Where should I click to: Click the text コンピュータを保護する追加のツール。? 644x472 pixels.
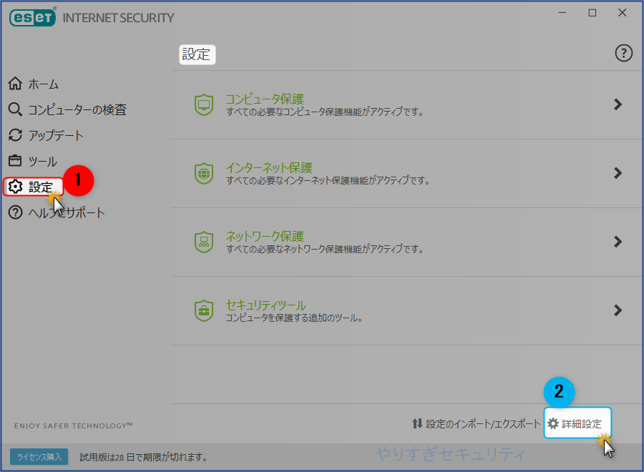click(294, 318)
